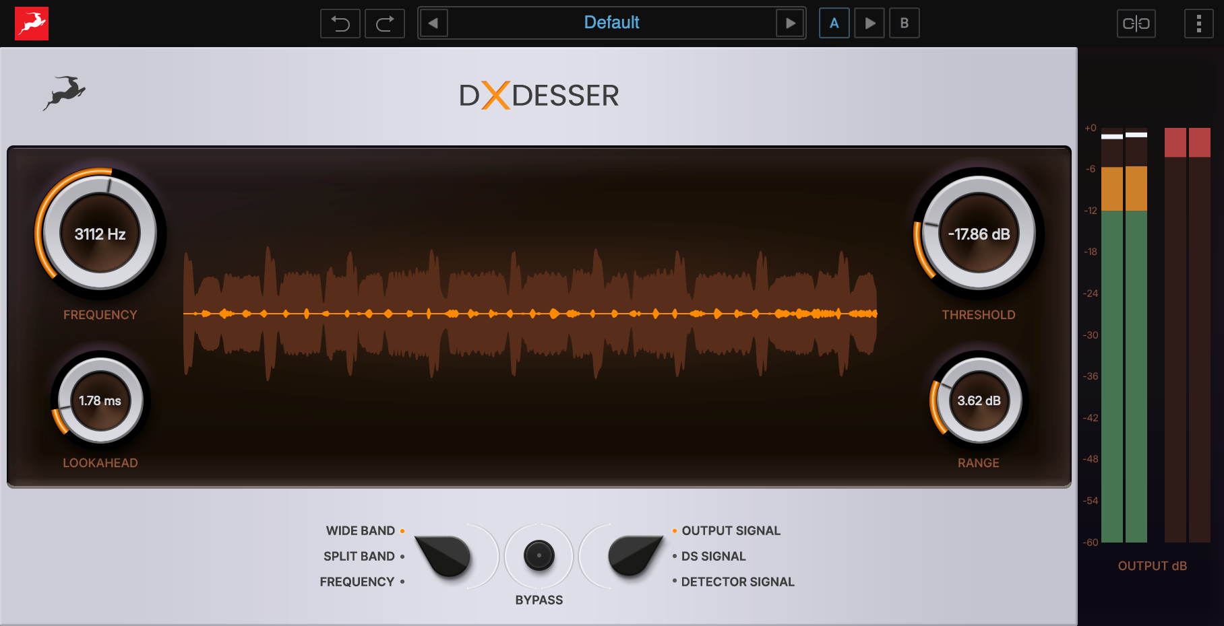Click the next preset arrow
Image resolution: width=1224 pixels, height=626 pixels.
point(791,24)
